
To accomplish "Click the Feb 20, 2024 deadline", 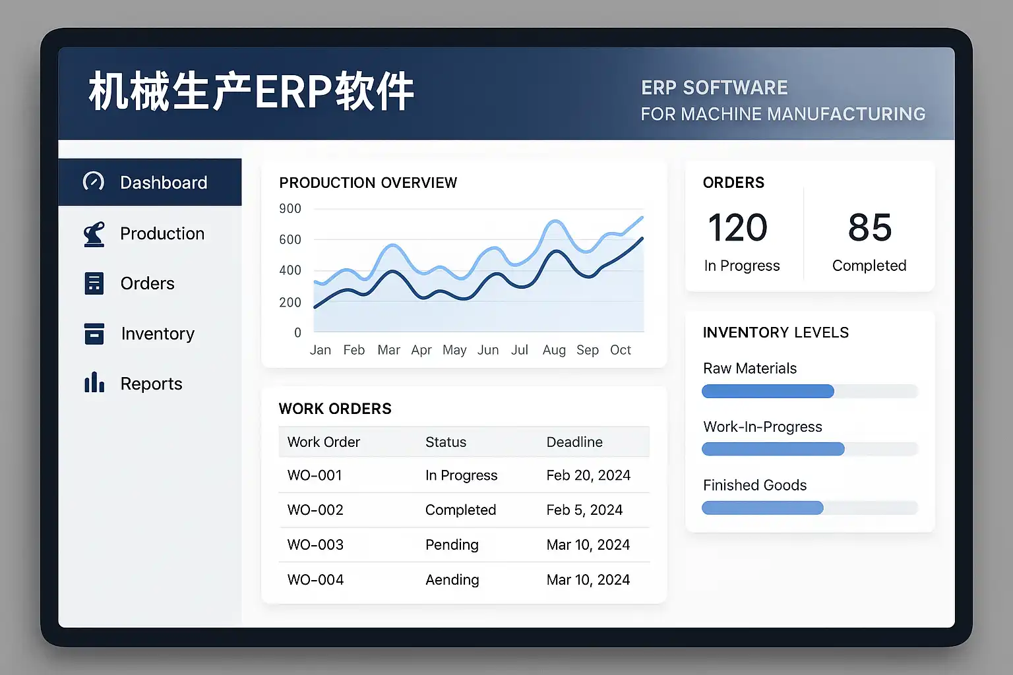I will [x=588, y=475].
